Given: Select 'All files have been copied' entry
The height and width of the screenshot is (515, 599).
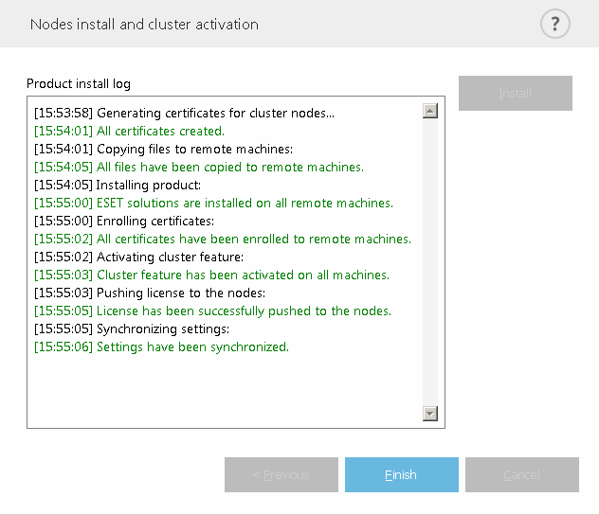Looking at the screenshot, I should tap(198, 168).
